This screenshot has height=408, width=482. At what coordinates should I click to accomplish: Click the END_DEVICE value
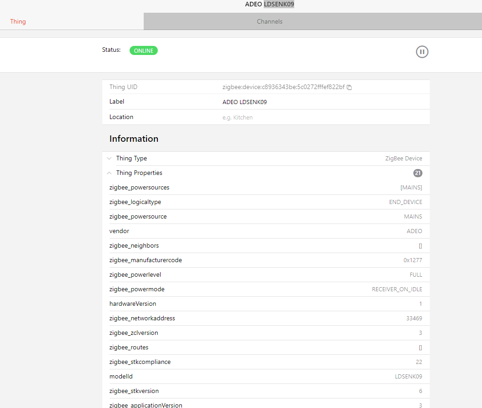[406, 202]
